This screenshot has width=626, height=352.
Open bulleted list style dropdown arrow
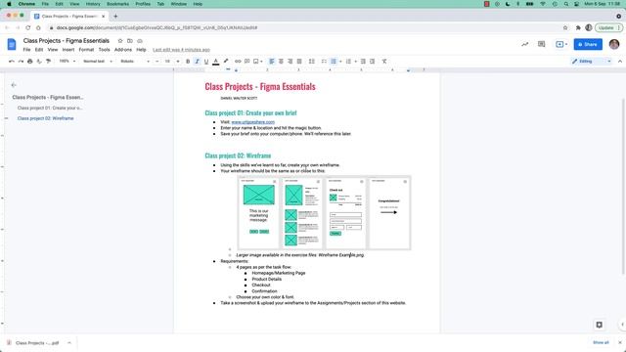point(340,62)
